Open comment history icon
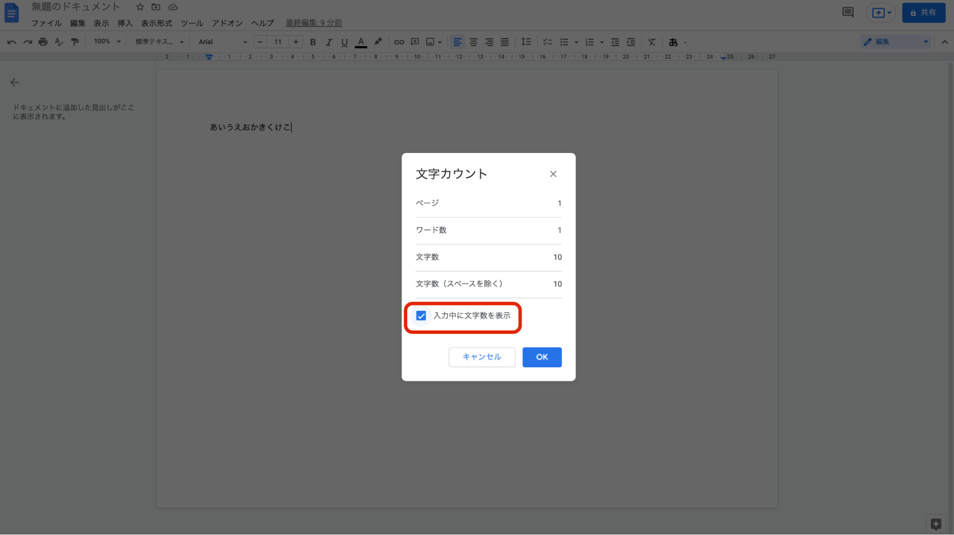This screenshot has height=535, width=954. [848, 12]
